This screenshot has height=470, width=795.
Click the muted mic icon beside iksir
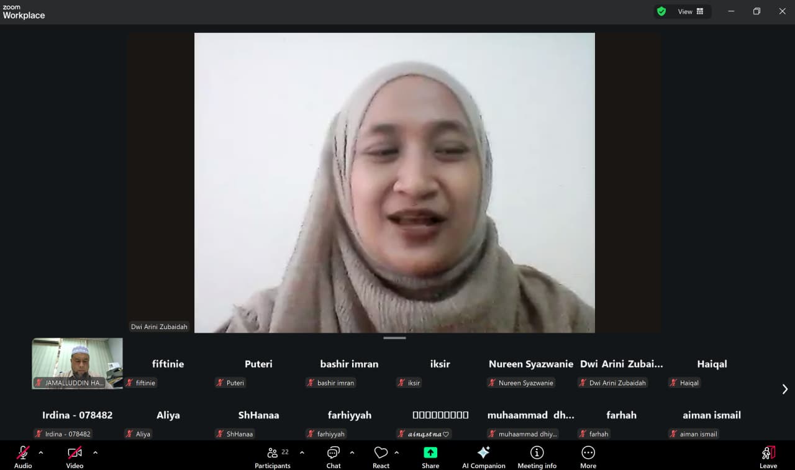[x=401, y=383]
